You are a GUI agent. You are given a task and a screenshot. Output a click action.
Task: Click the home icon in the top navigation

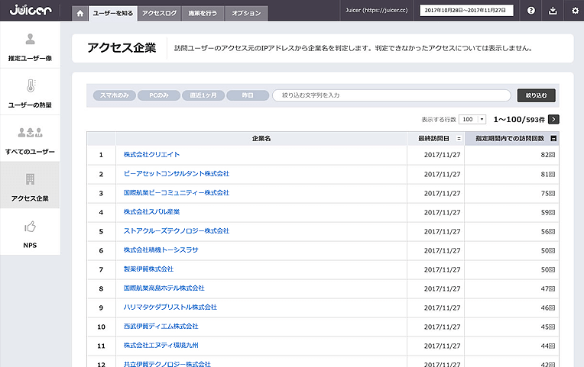[79, 13]
